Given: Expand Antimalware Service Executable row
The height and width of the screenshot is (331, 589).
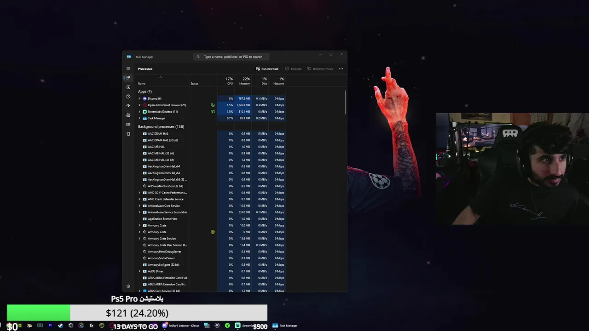Looking at the screenshot, I should click(x=139, y=212).
